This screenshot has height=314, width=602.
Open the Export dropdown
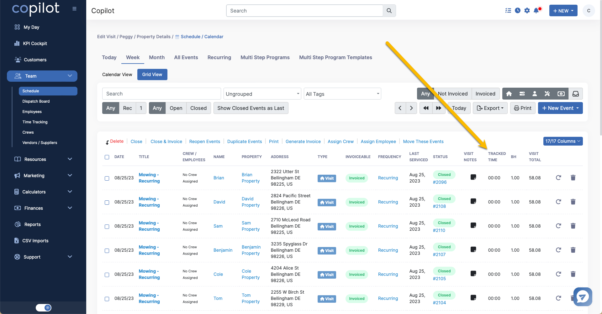[490, 108]
